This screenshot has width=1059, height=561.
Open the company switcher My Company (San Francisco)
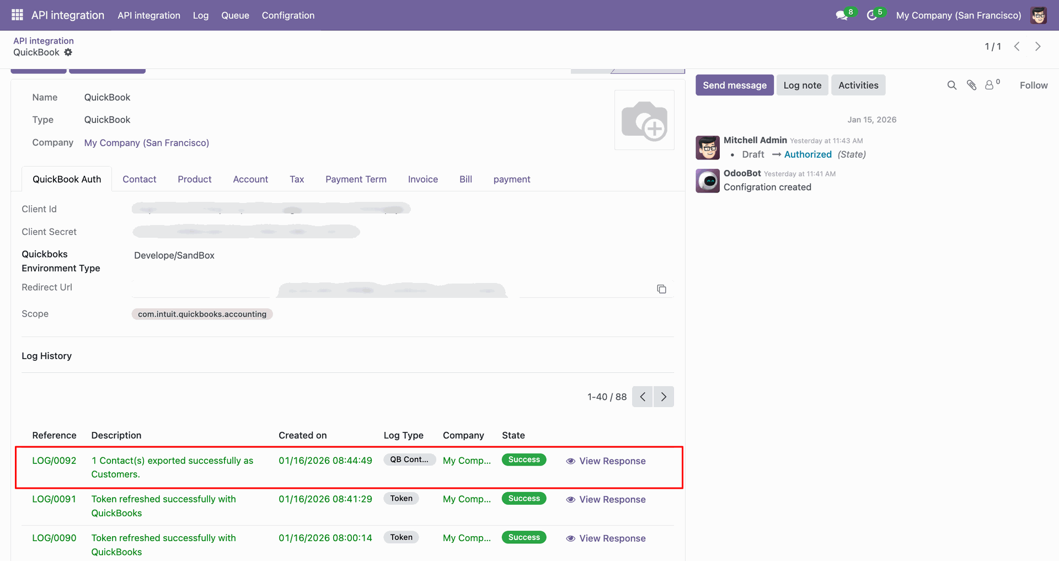(959, 15)
